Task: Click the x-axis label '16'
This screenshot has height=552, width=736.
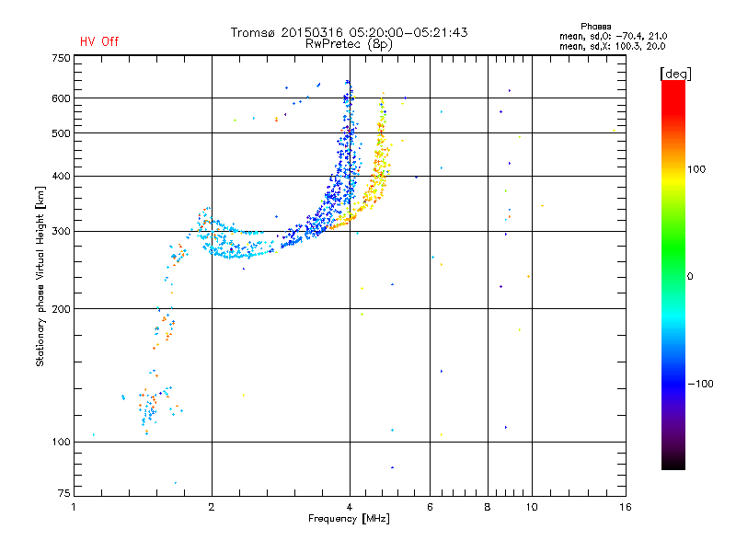Action: pyautogui.click(x=626, y=507)
